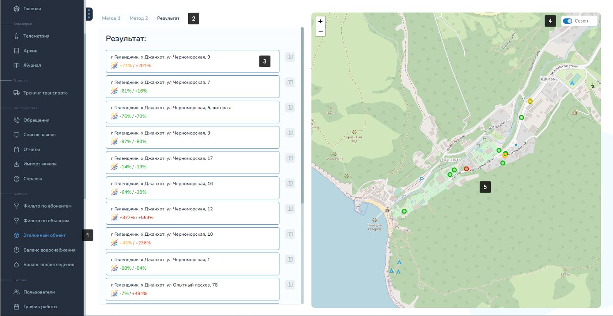Click phone icon for Обращения
Image resolution: width=613 pixels, height=316 pixels.
tap(16, 120)
